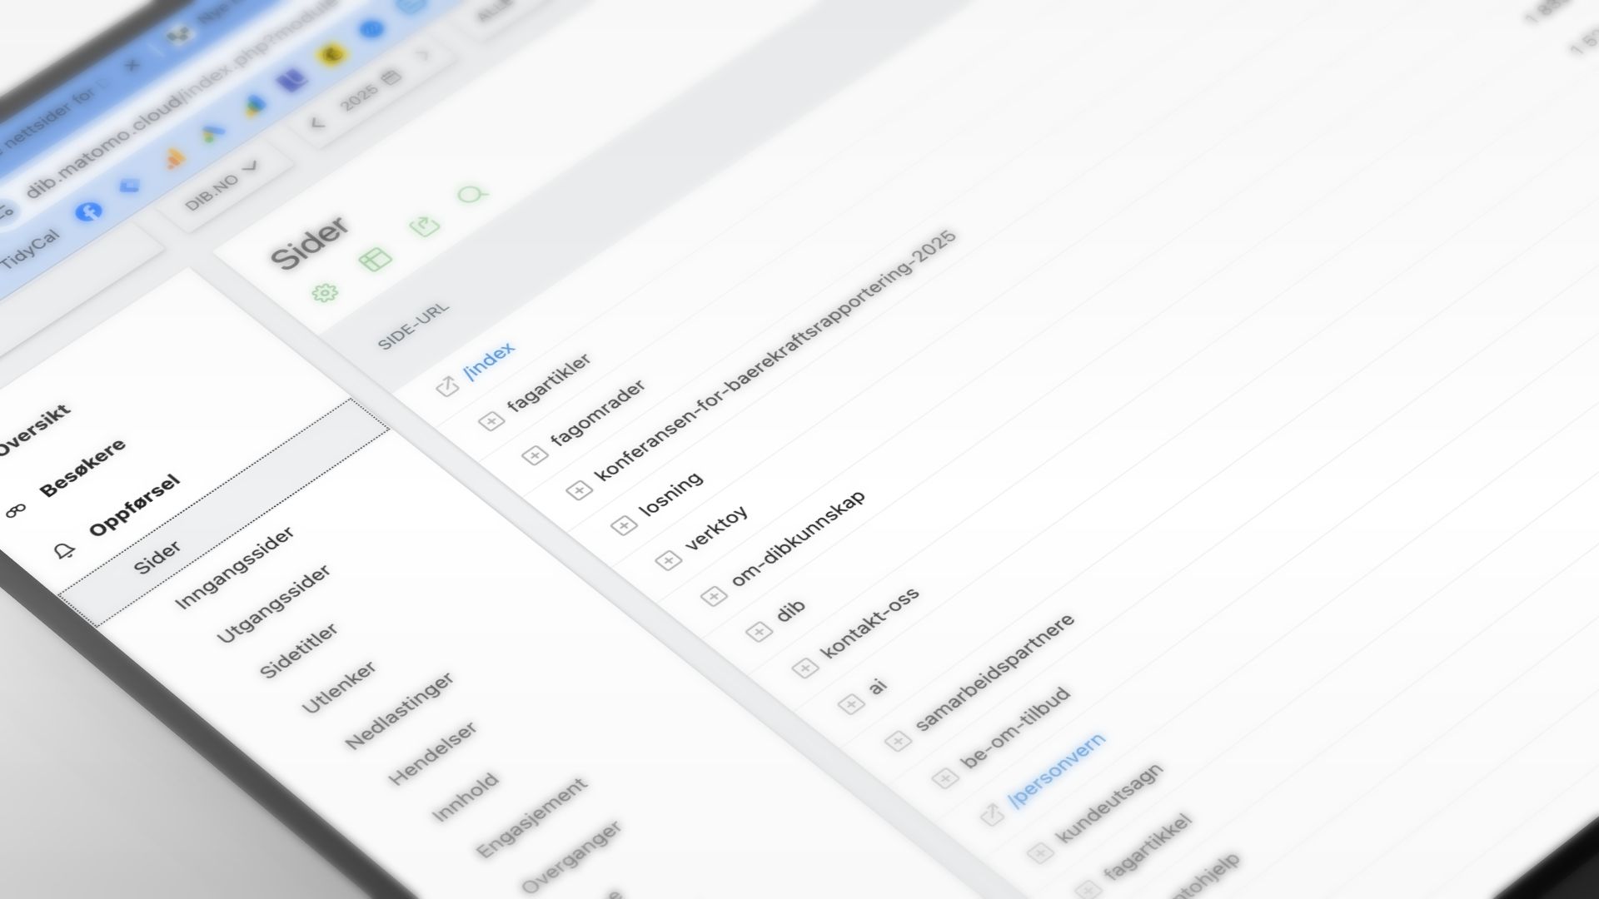1599x899 pixels.
Task: Open the /index page link icon
Action: (x=447, y=386)
